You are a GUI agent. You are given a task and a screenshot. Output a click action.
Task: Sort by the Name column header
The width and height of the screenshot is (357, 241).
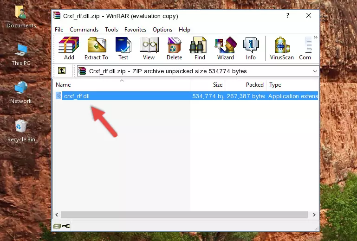click(122, 85)
